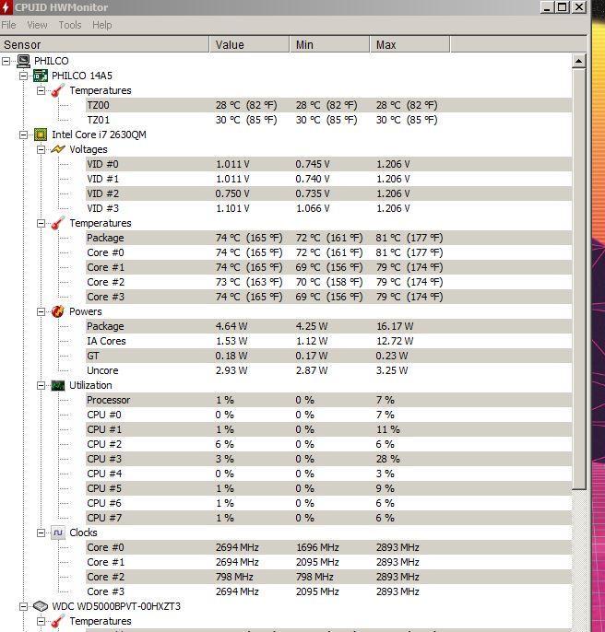Click the 81 °C Package max value
Screen dimensions: 605x632
[x=409, y=238]
